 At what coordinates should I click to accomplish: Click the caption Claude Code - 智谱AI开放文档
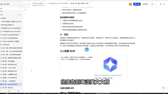click(x=103, y=78)
